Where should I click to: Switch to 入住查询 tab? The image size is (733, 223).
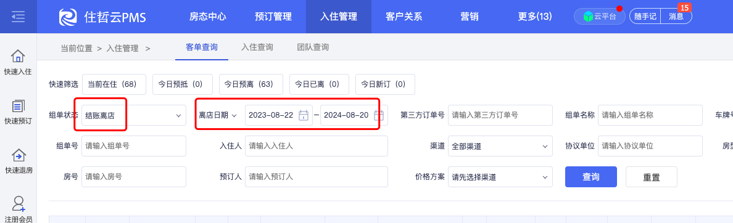point(257,47)
